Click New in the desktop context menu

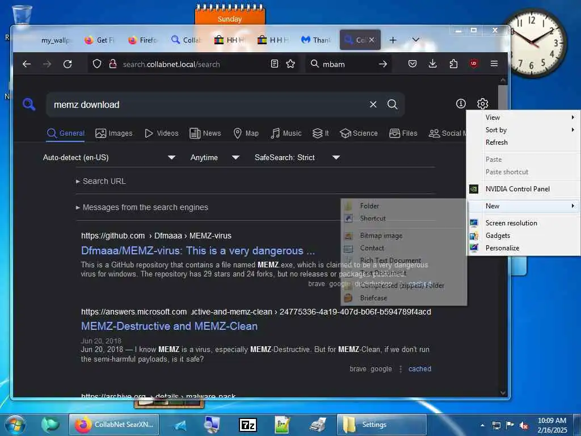point(524,206)
